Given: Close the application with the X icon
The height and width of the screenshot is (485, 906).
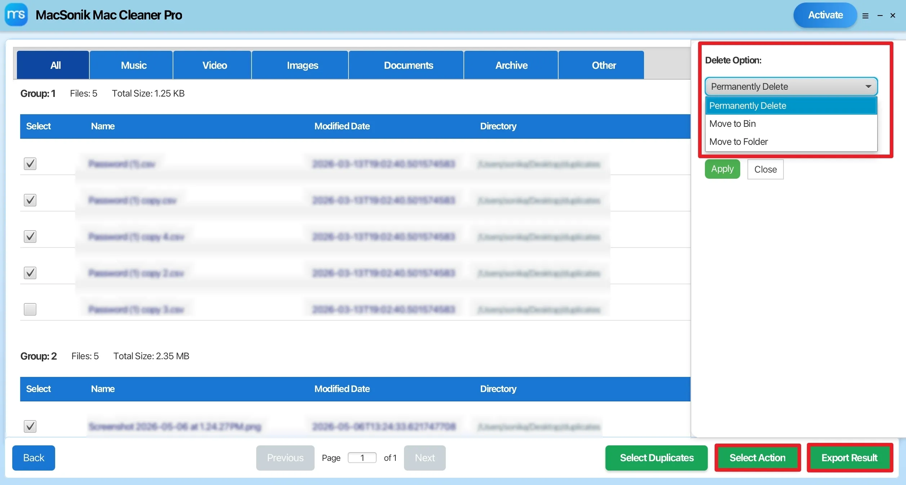Looking at the screenshot, I should point(893,15).
